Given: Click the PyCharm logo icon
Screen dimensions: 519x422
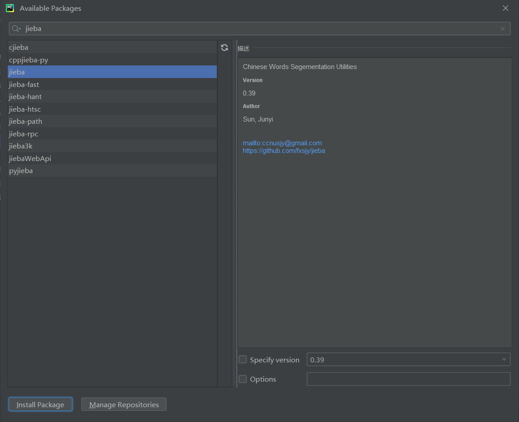Looking at the screenshot, I should (x=10, y=8).
